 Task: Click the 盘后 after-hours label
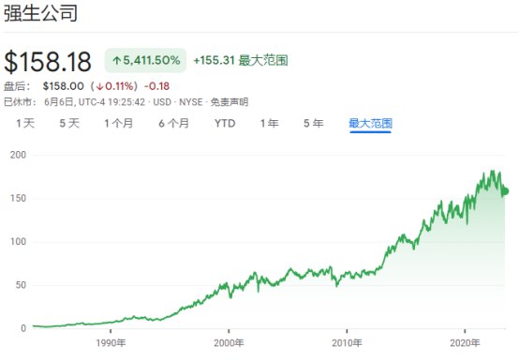pos(17,86)
